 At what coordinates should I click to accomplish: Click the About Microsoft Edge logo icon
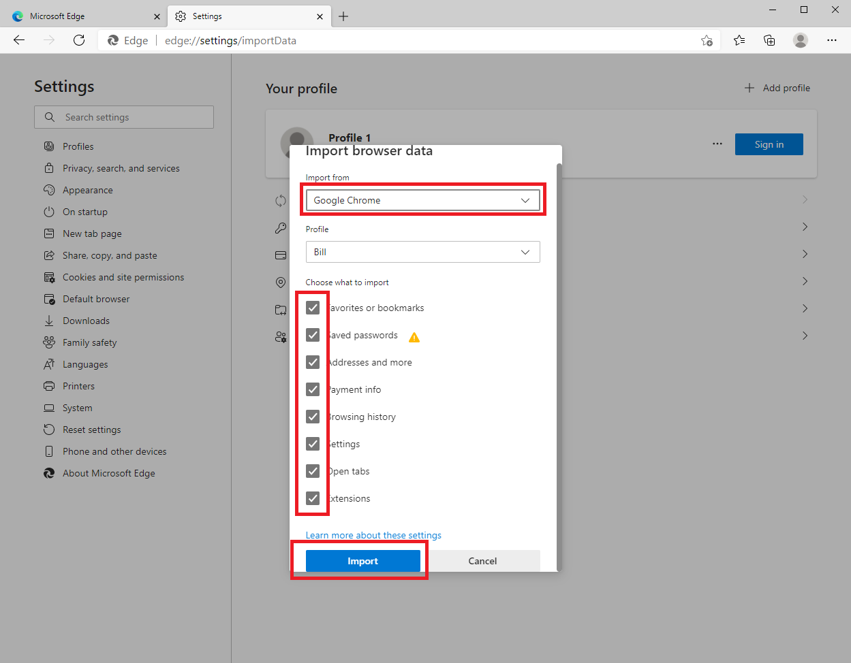coord(49,473)
